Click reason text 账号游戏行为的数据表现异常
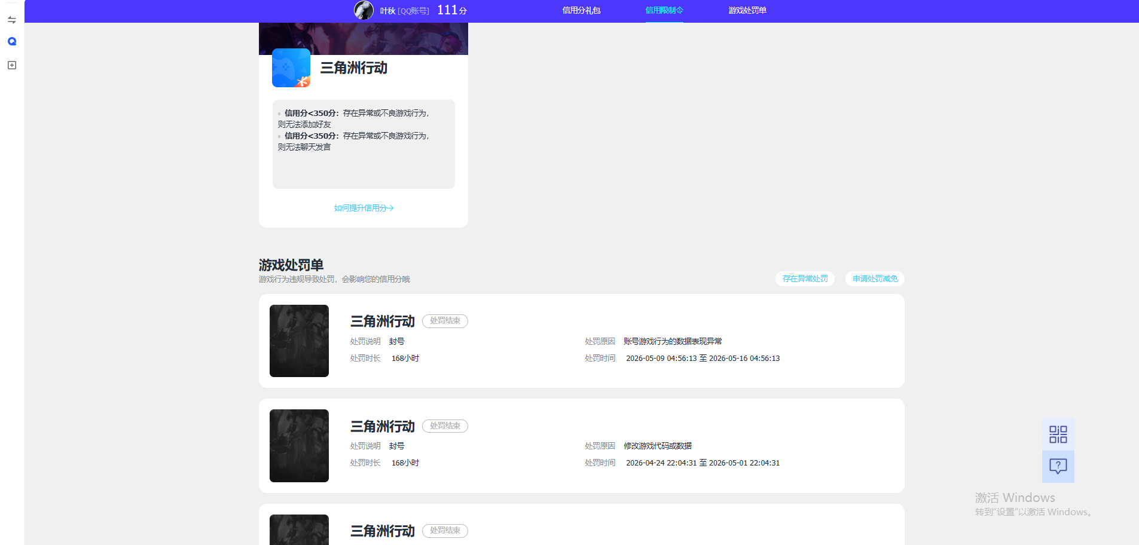 pyautogui.click(x=673, y=341)
